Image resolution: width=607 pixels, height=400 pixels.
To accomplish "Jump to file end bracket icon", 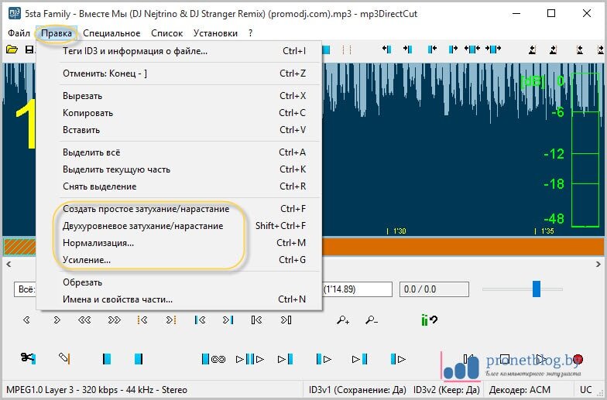I will pyautogui.click(x=286, y=320).
